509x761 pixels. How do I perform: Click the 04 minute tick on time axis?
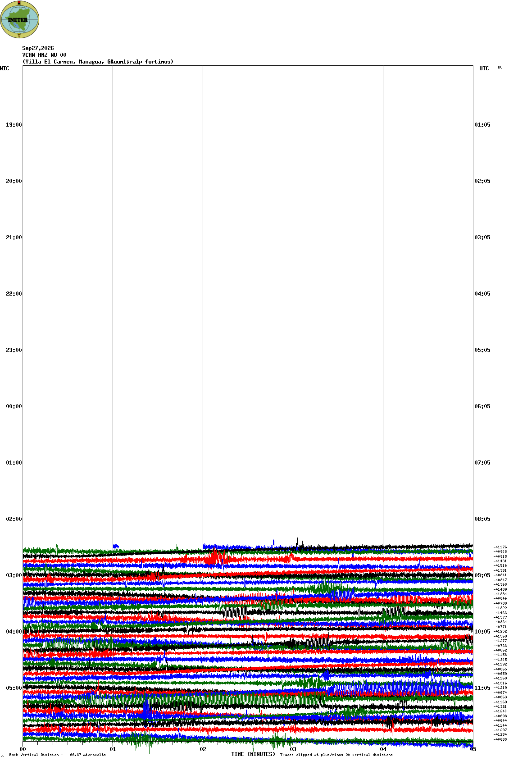pos(383,750)
